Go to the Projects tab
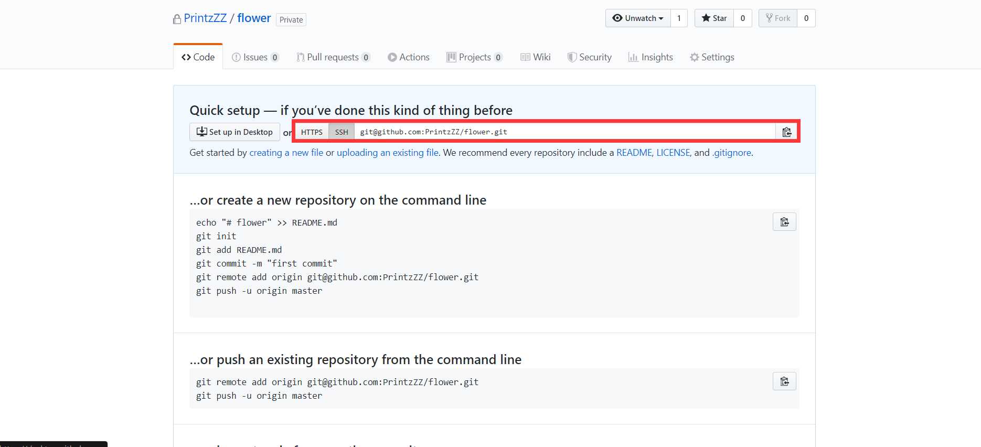The height and width of the screenshot is (447, 981). point(475,57)
